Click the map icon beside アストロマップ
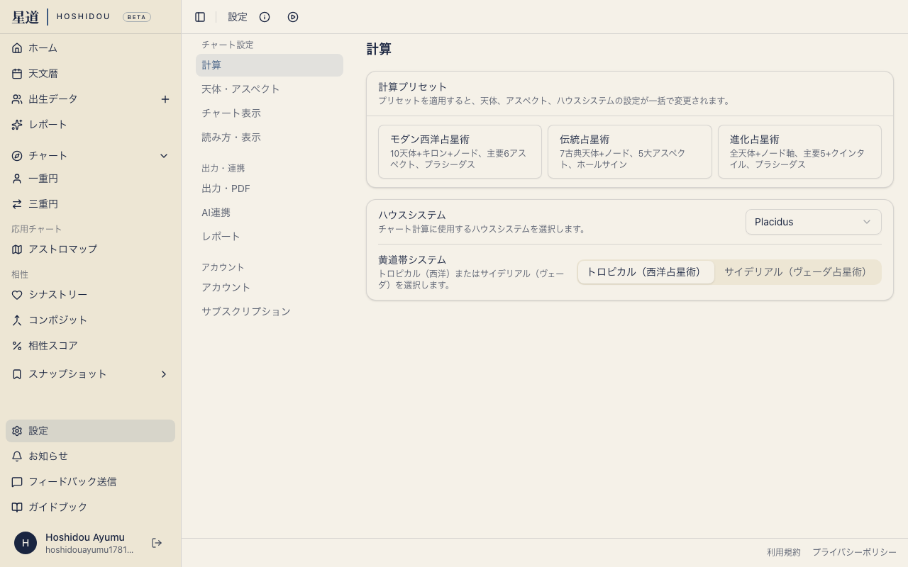The image size is (908, 567). pos(17,249)
